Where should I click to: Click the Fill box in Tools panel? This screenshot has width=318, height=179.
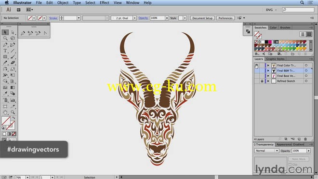(6, 121)
